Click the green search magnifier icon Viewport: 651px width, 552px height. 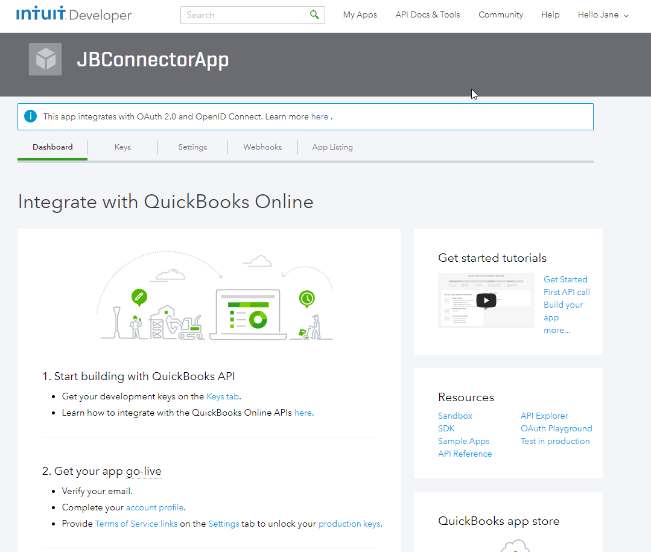314,15
